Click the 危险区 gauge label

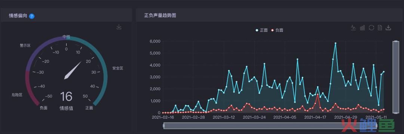tap(17, 95)
